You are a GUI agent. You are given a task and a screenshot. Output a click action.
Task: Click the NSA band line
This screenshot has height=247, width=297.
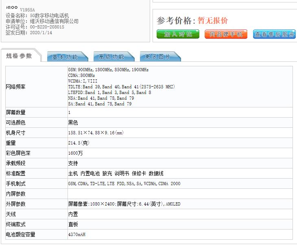(x=101, y=98)
